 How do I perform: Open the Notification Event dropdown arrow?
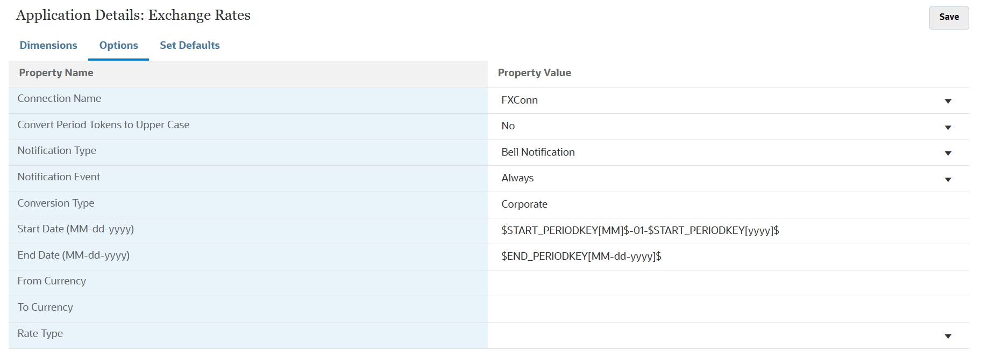pos(948,179)
